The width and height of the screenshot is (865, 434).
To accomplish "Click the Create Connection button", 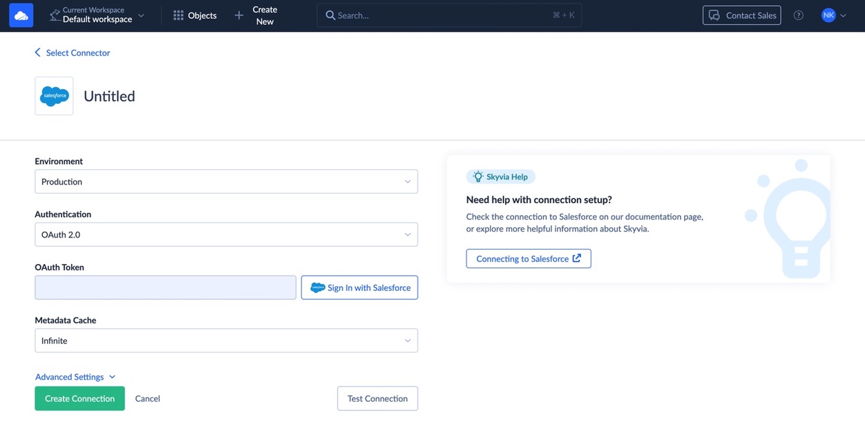I will (79, 398).
